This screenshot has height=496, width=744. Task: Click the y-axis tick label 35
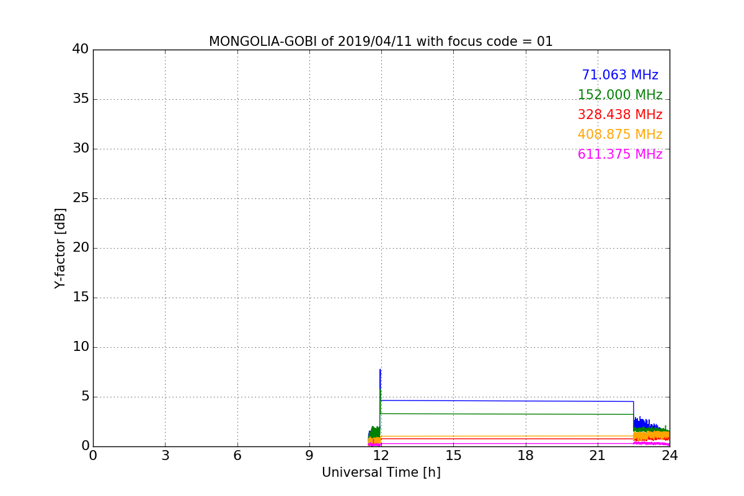(x=81, y=99)
